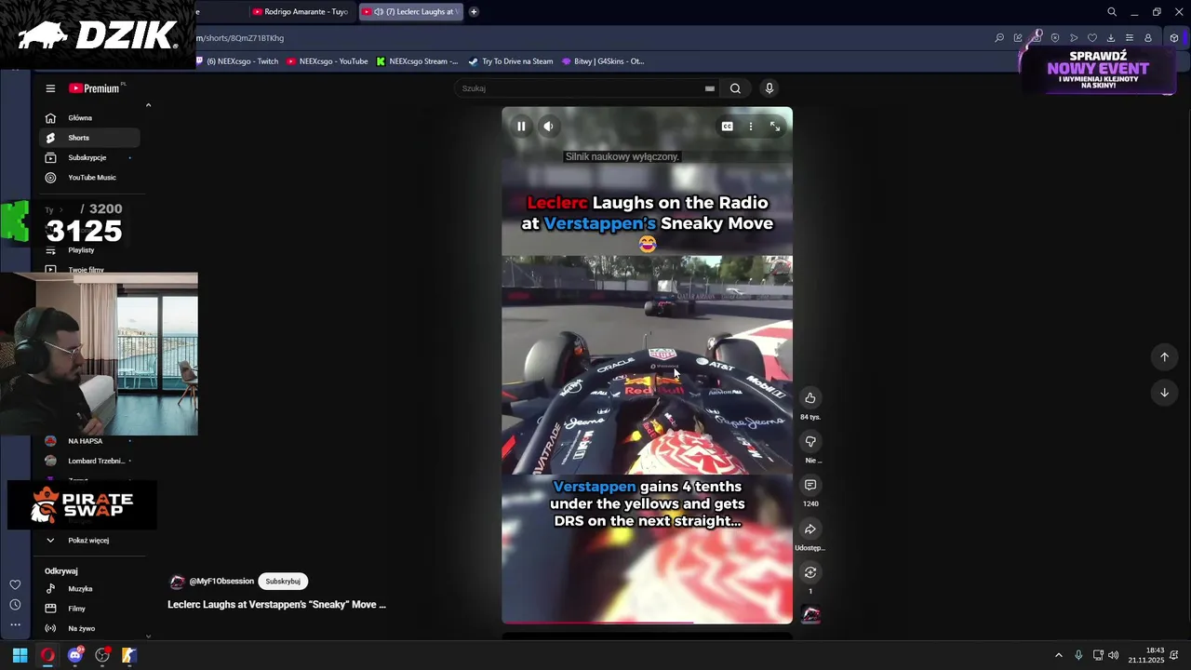
Task: Open the extensions cube icon
Action: coord(1174,38)
